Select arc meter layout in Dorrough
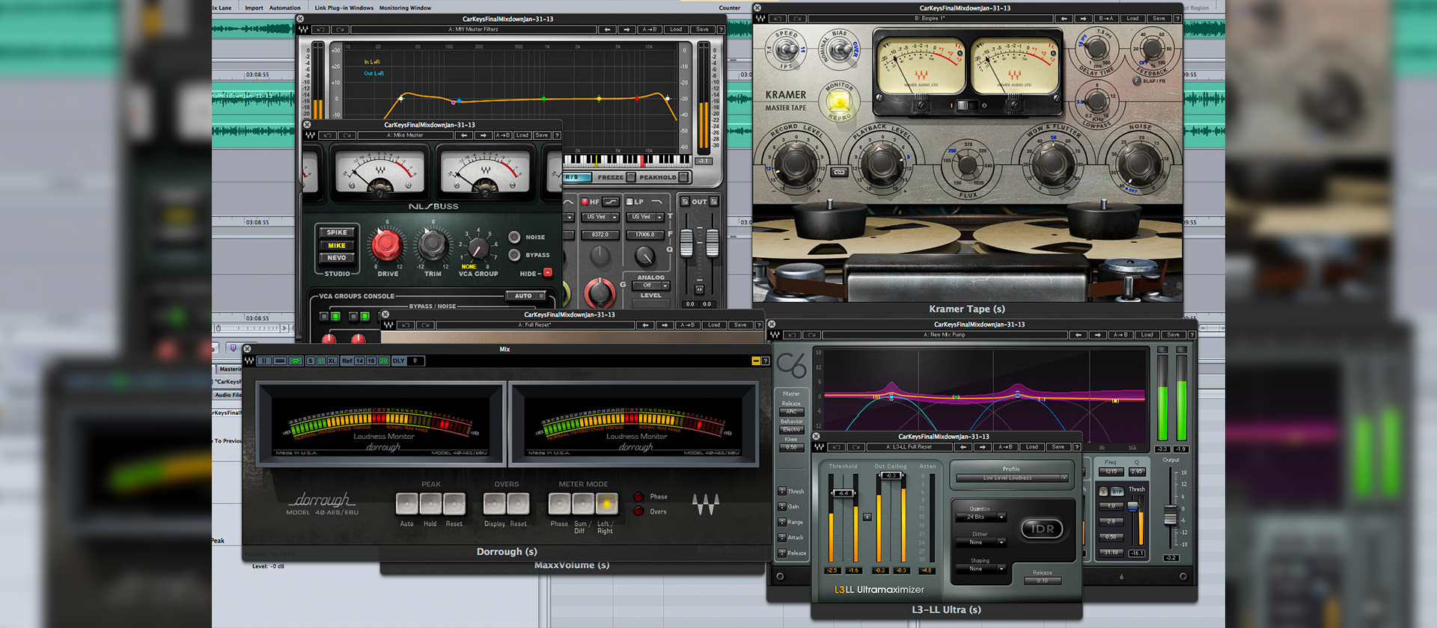 click(296, 361)
